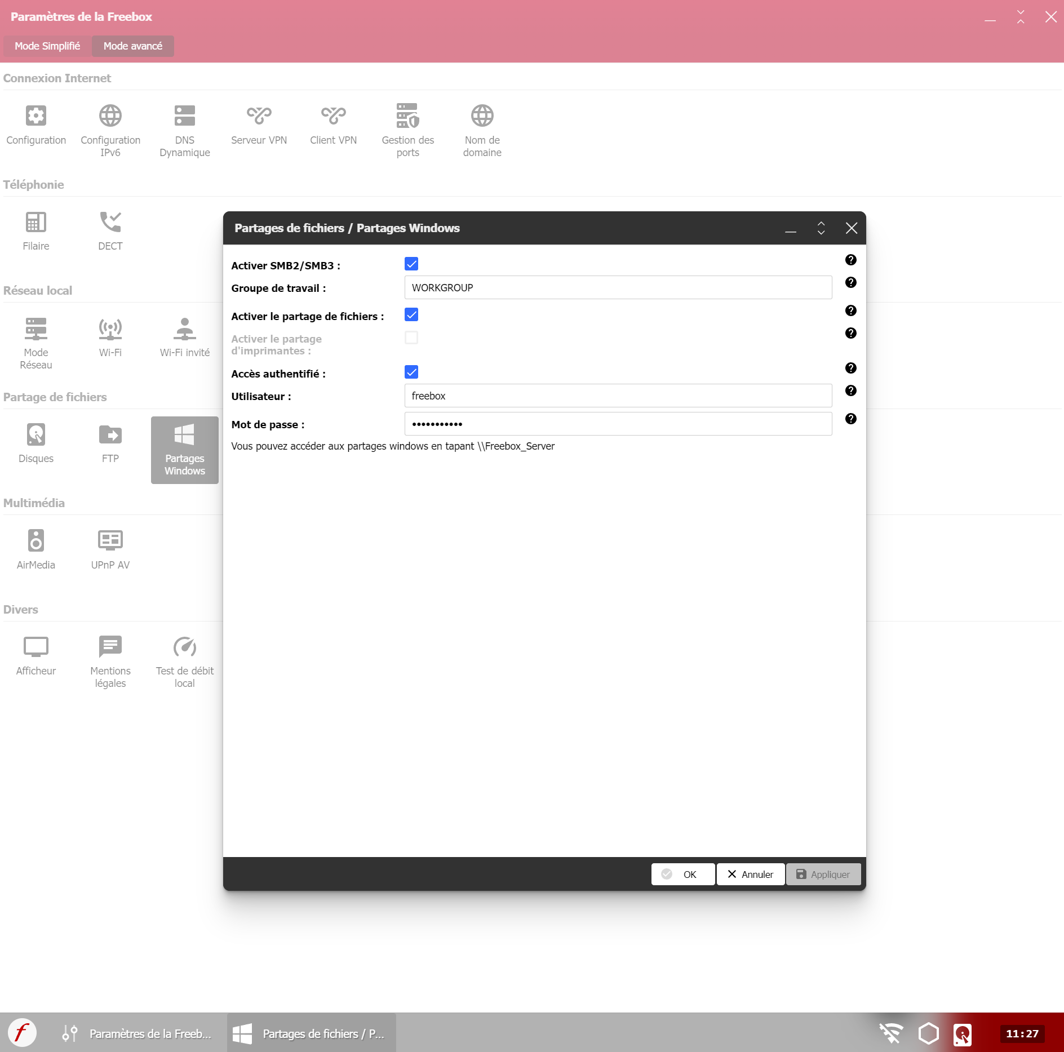Select the Paramètres de la Freebox taskbar tab

138,1033
